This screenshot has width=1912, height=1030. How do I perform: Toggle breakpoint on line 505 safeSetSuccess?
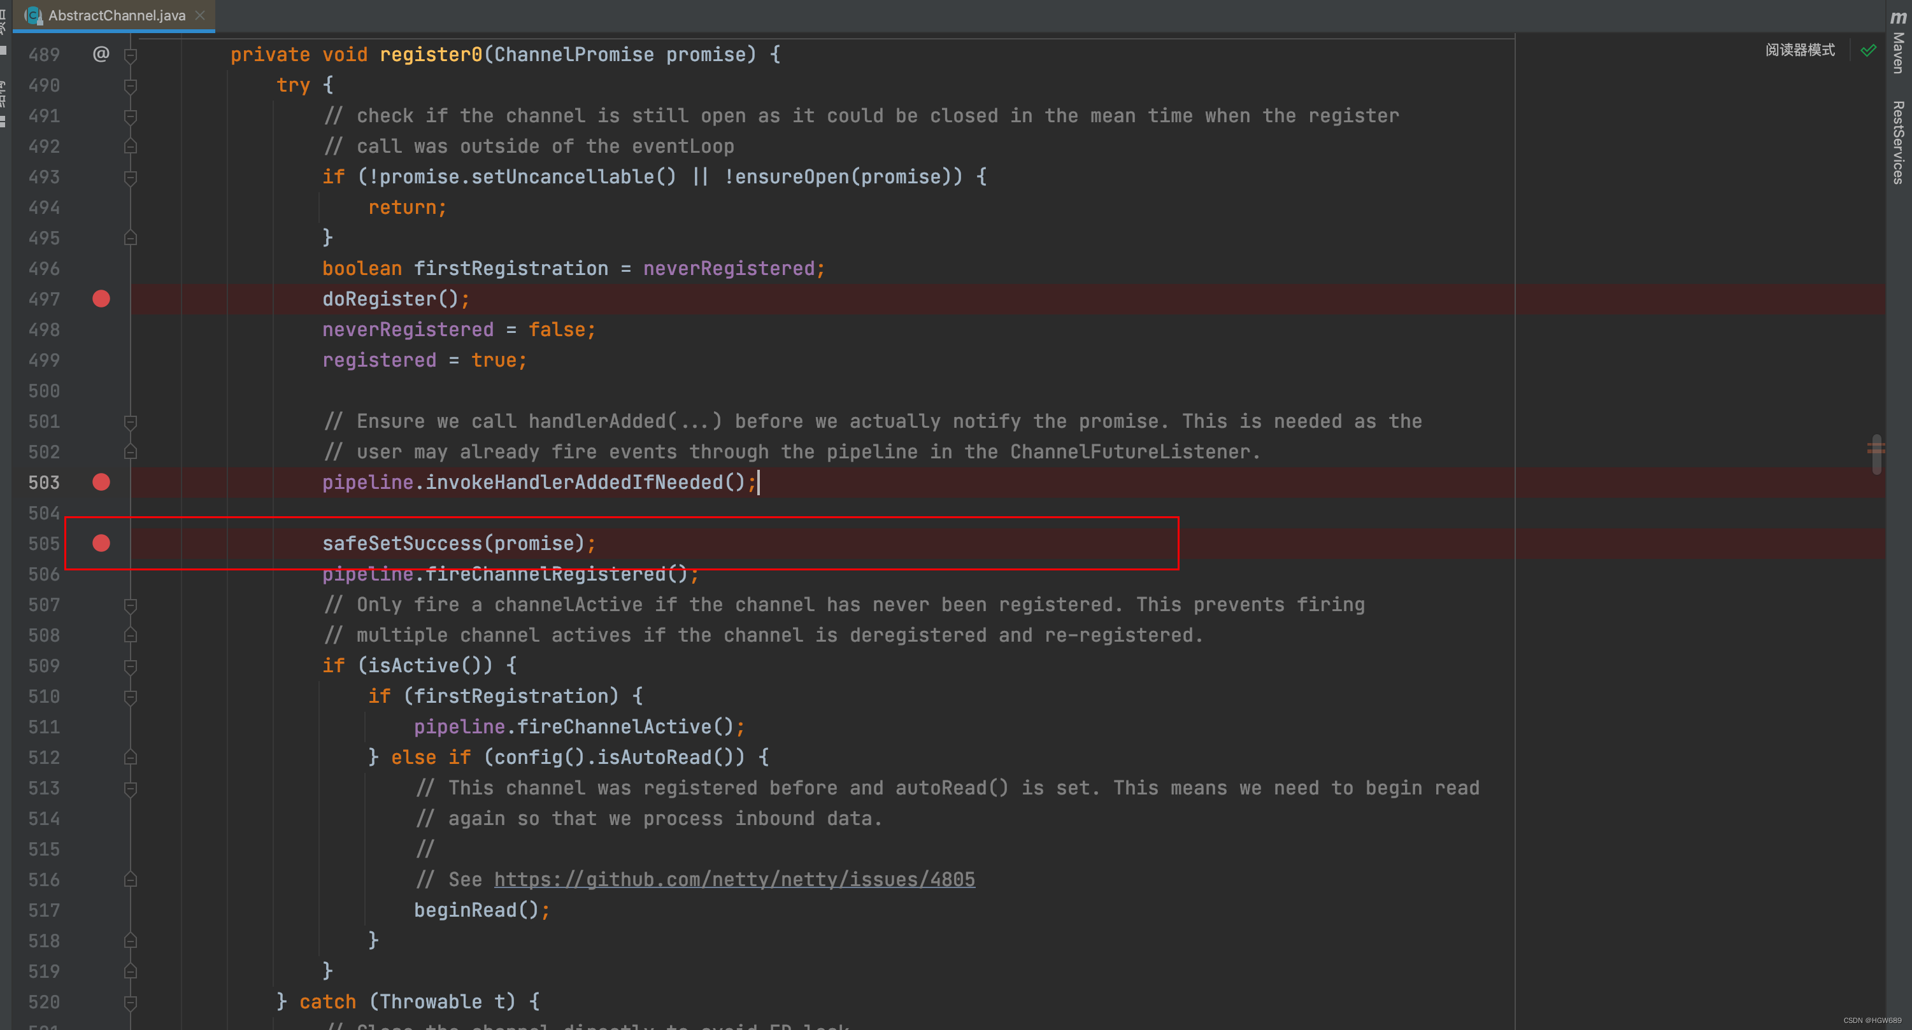(101, 543)
